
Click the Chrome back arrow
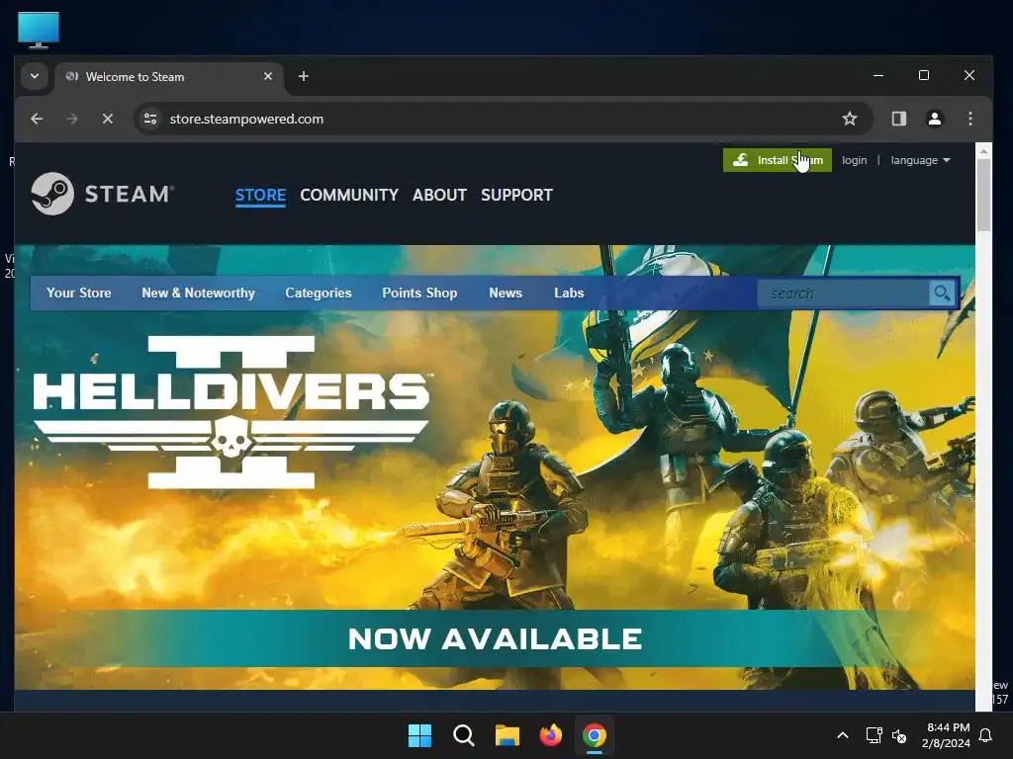[x=37, y=119]
